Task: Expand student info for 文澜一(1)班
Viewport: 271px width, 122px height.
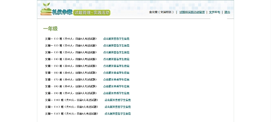Action: (116, 39)
